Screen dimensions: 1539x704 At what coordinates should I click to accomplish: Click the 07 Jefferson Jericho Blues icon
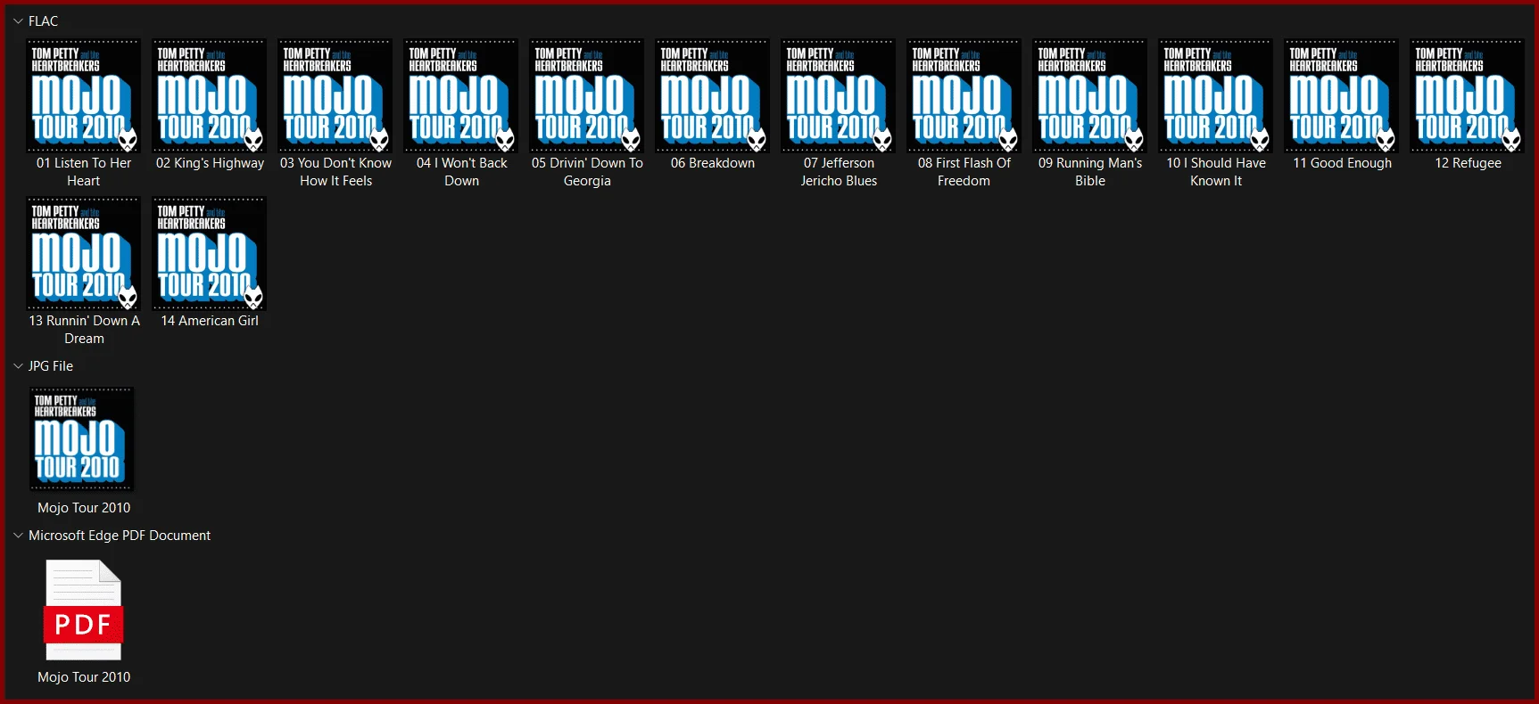[839, 95]
